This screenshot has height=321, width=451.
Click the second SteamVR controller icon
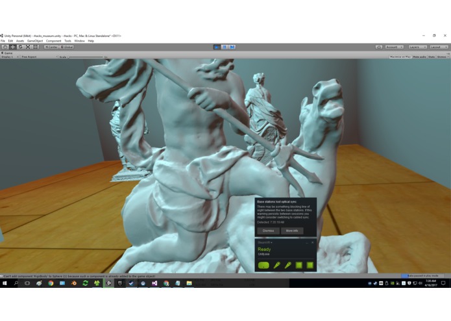pyautogui.click(x=287, y=265)
